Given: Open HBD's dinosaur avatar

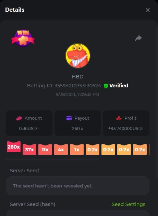Looking at the screenshot, I should point(78,56).
